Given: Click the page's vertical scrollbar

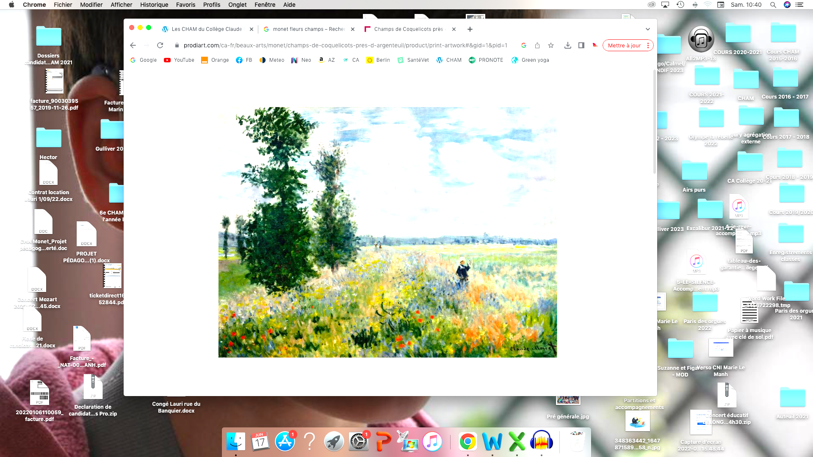Looking at the screenshot, I should pos(655,123).
